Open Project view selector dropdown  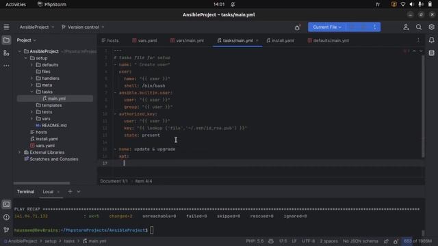point(26,40)
